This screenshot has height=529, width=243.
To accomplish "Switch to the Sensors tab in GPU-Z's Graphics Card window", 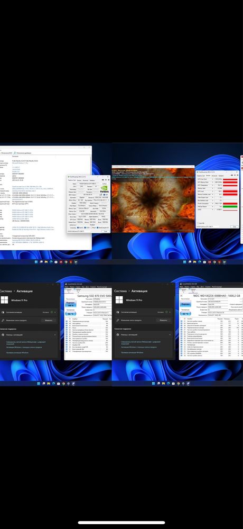I will pos(79,180).
